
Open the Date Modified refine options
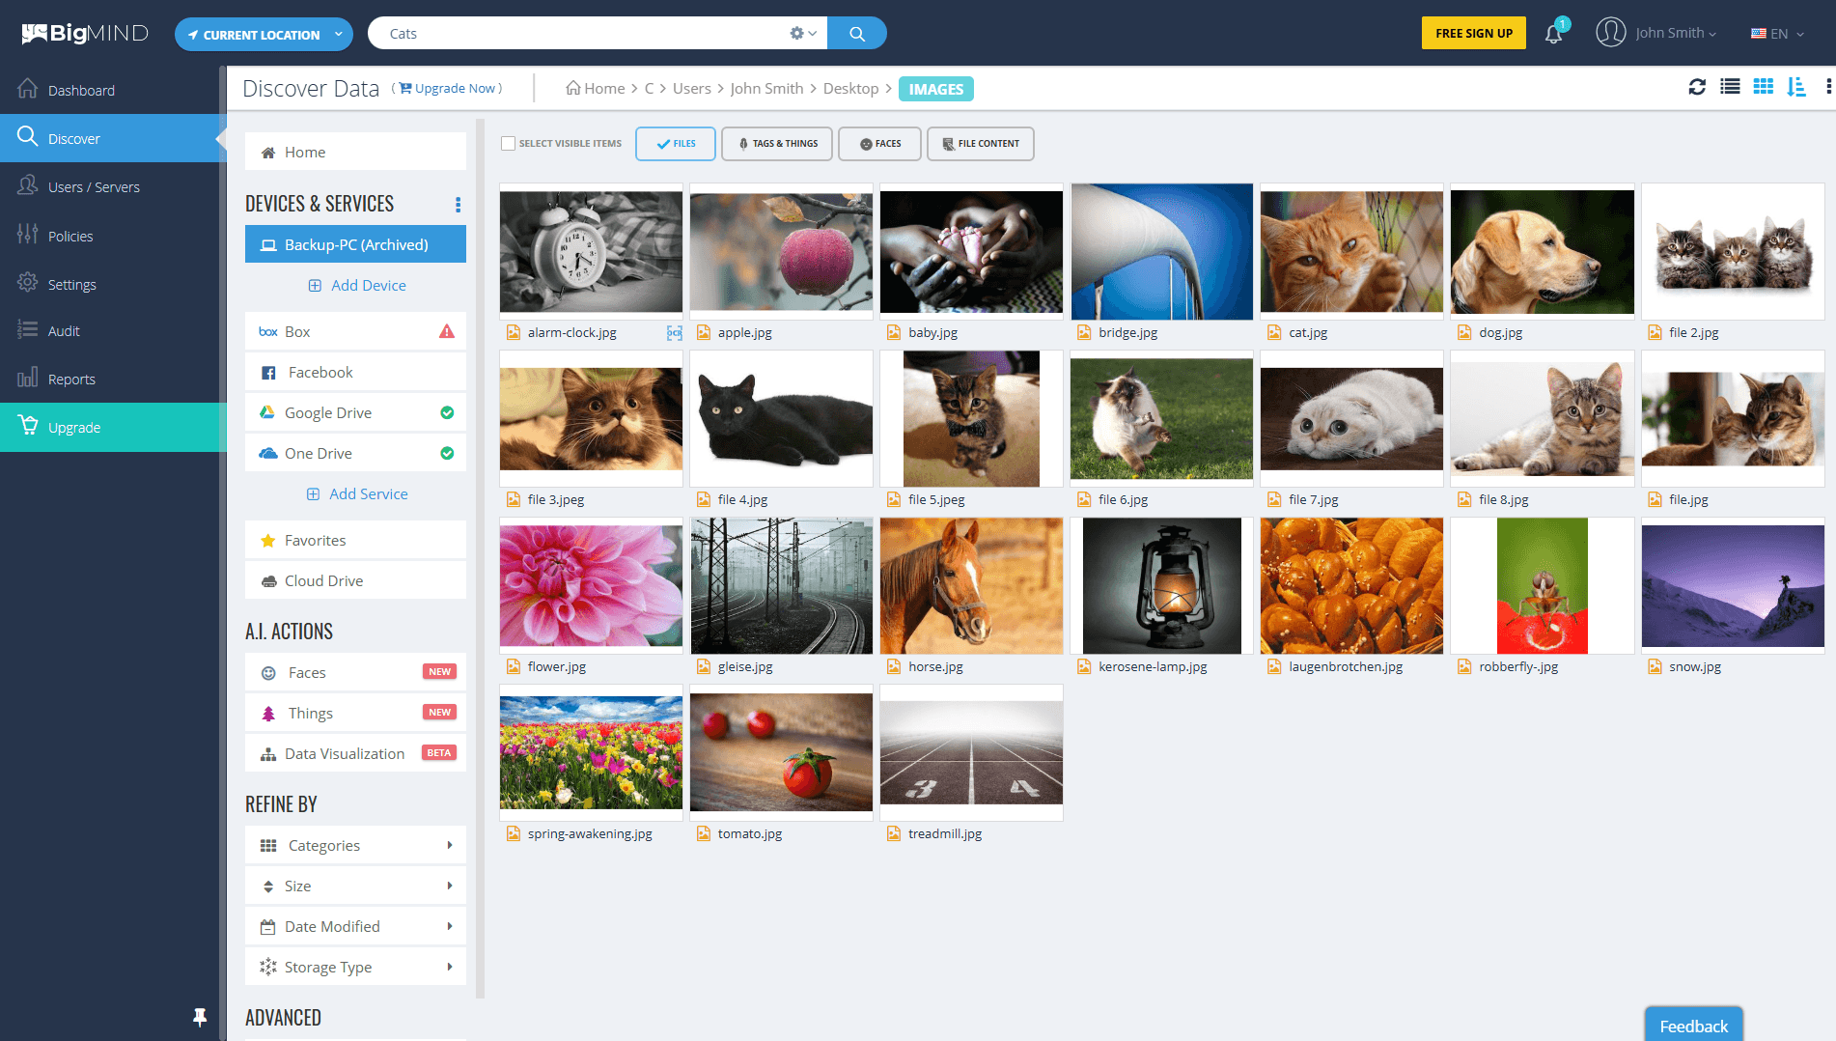click(x=354, y=925)
